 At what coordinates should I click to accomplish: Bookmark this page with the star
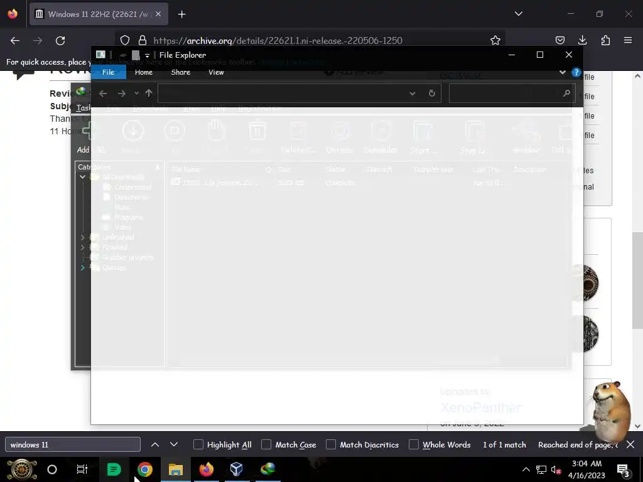click(x=495, y=40)
